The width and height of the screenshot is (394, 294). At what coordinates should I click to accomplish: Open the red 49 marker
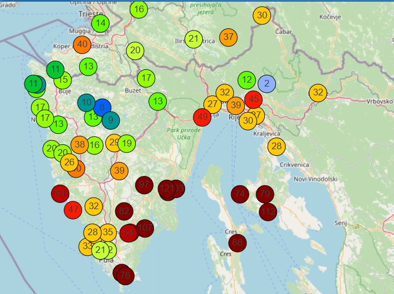[202, 117]
